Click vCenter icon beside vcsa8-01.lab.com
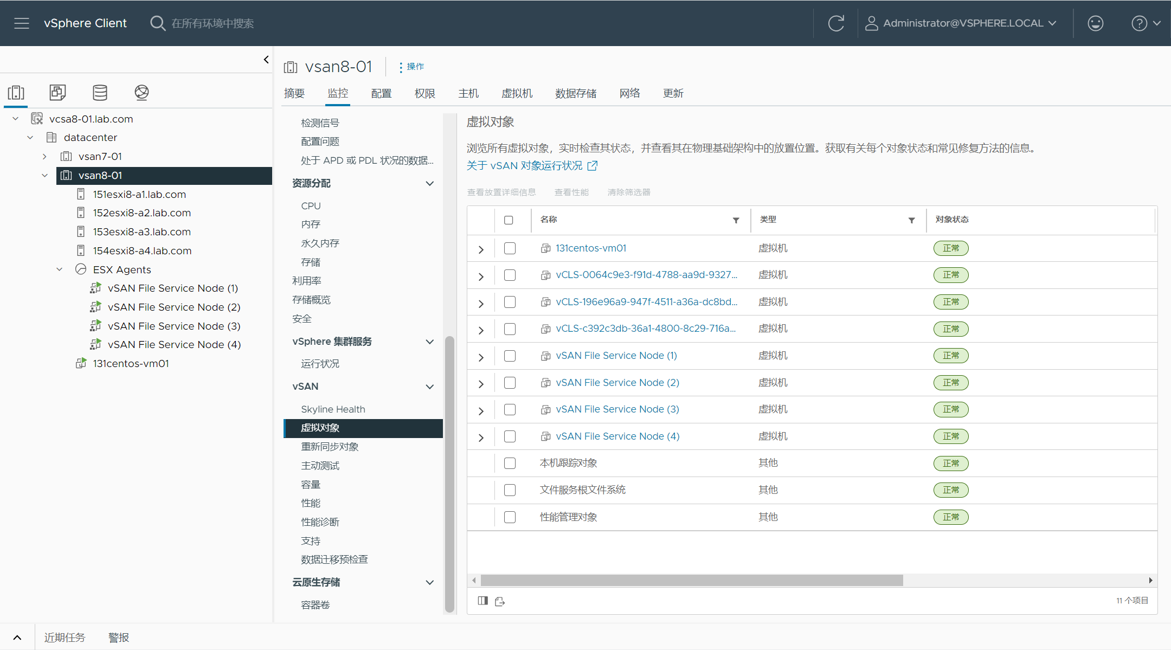The image size is (1171, 650). 37,118
